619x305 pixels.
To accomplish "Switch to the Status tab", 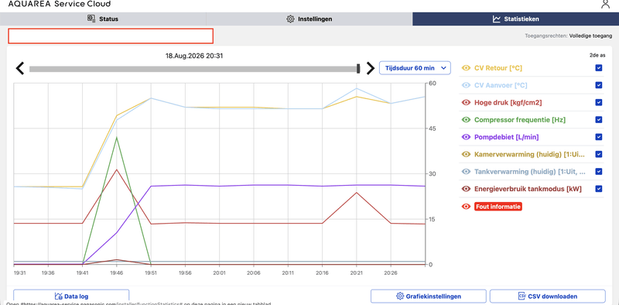I will 103,19.
